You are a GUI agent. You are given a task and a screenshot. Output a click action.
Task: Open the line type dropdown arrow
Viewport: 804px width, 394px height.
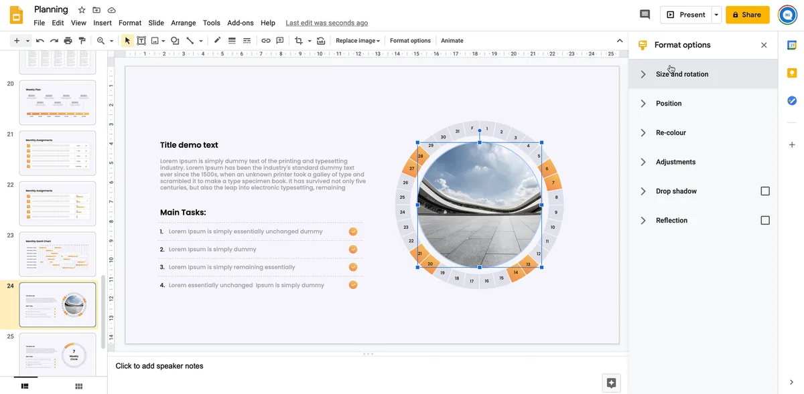201,41
